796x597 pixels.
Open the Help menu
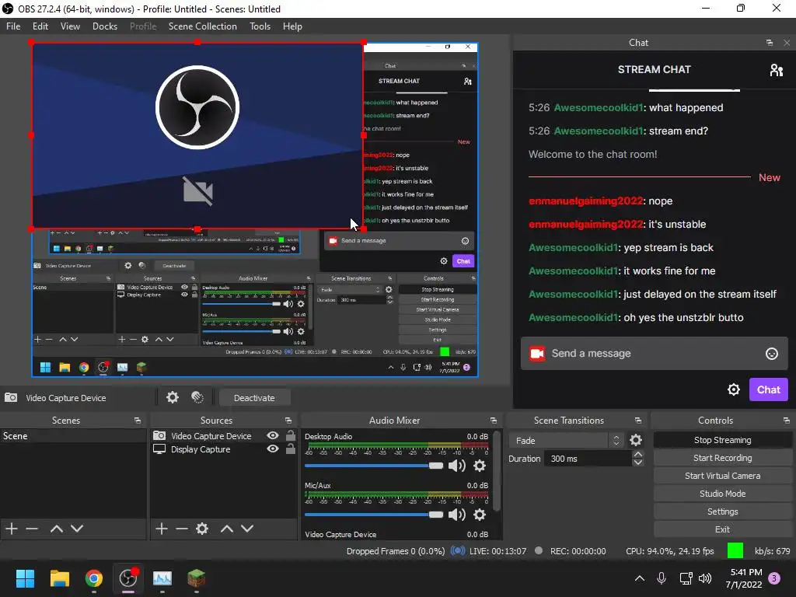pos(292,26)
